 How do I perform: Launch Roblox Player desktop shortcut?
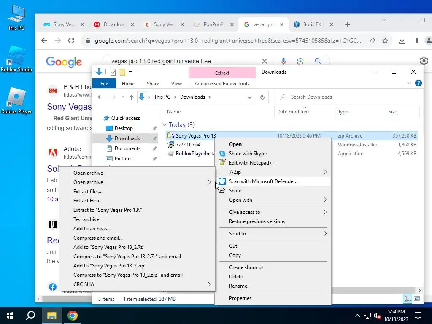16,101
